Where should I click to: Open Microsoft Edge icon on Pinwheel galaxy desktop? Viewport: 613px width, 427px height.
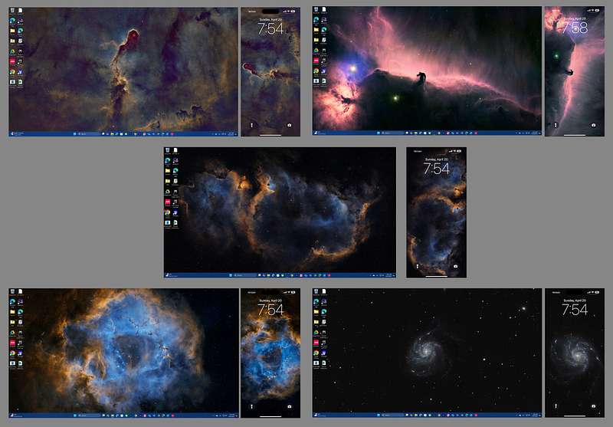[x=316, y=301]
